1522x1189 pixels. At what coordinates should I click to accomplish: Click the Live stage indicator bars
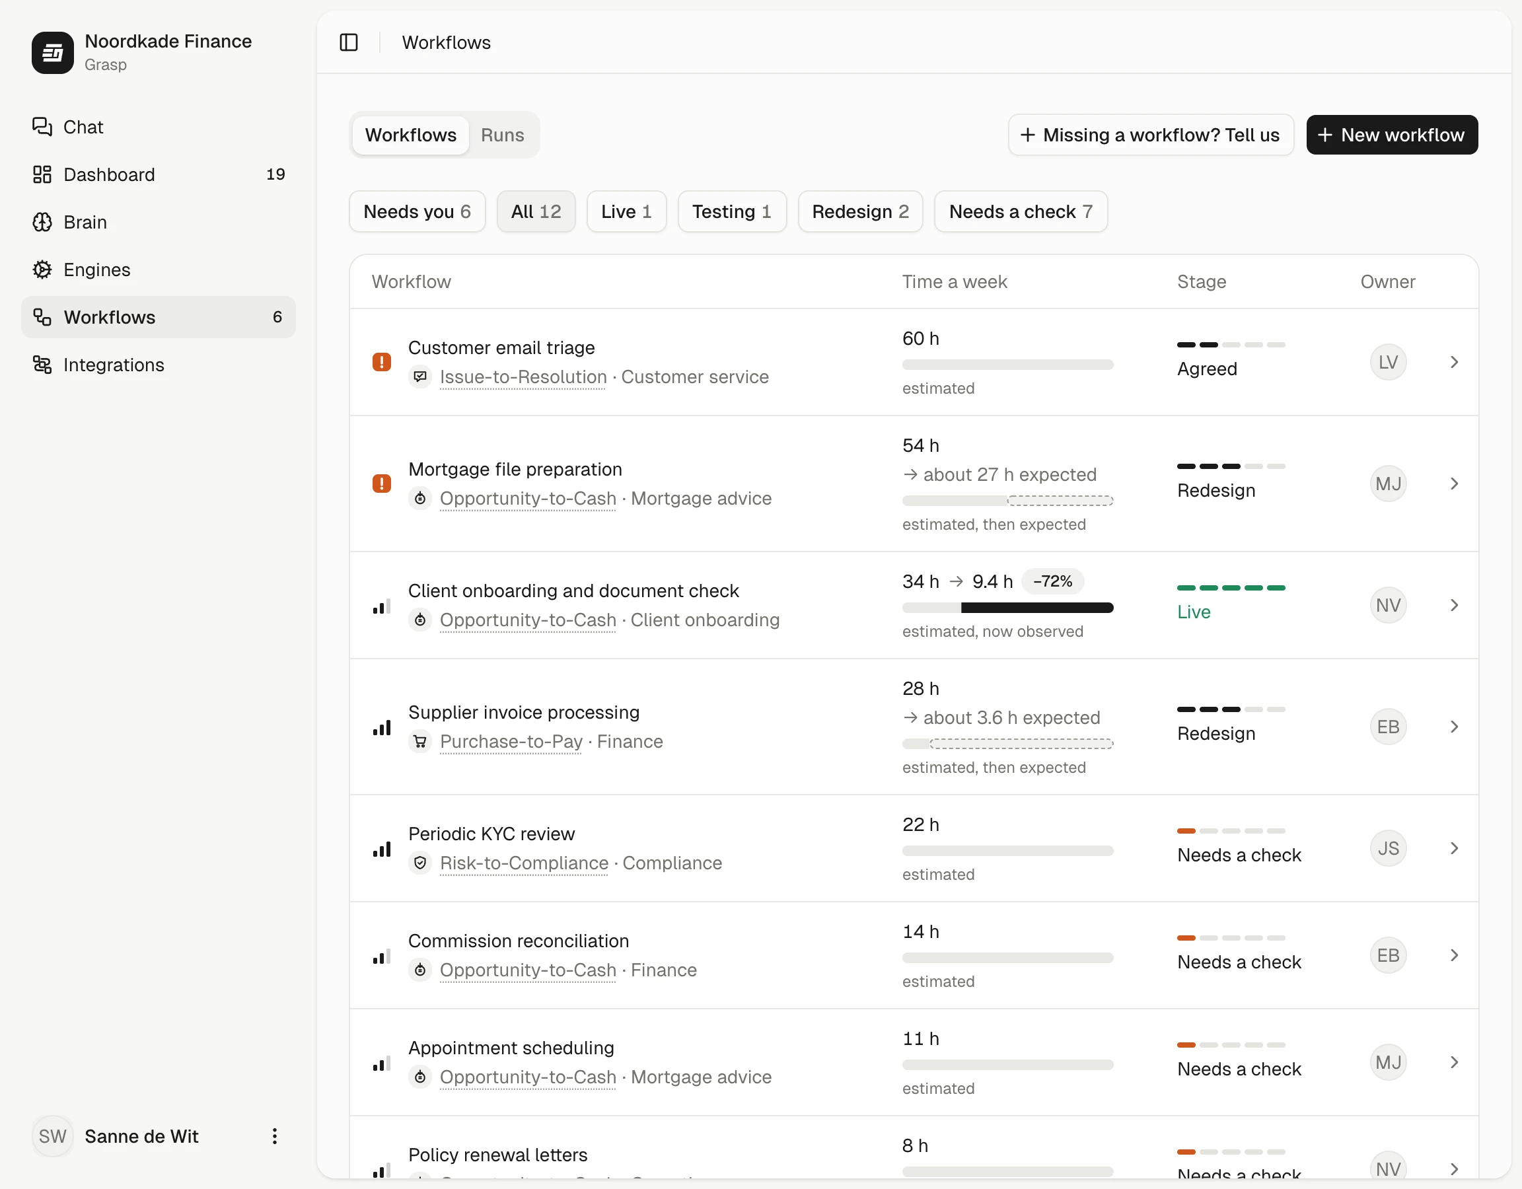[x=1231, y=589]
